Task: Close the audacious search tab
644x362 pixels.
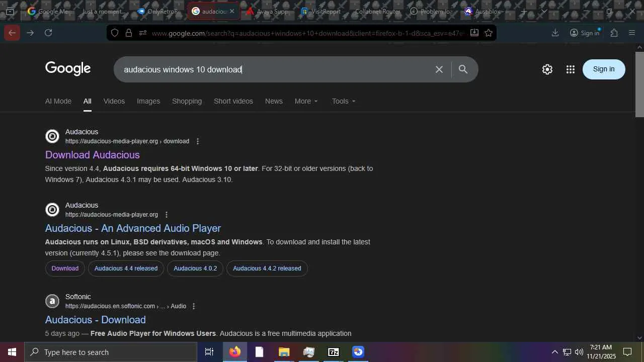Action: click(231, 11)
